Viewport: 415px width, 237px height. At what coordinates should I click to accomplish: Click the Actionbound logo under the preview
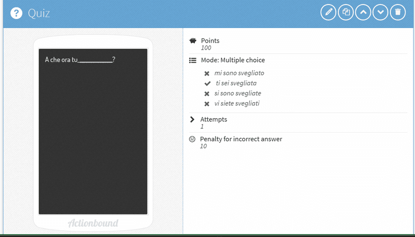click(93, 223)
